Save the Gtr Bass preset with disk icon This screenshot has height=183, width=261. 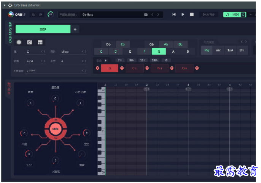(146, 14)
